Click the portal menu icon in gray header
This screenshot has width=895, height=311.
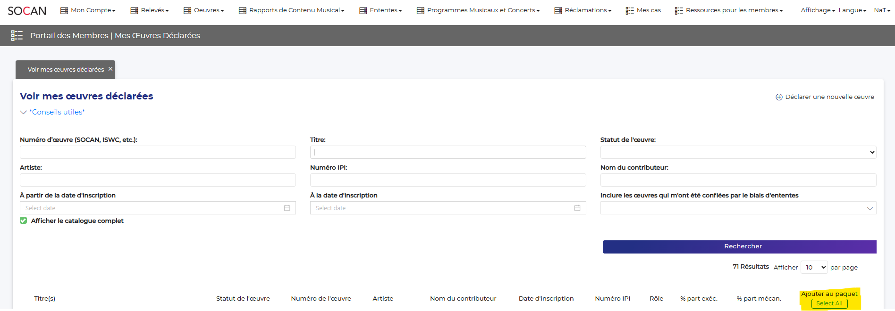17,35
